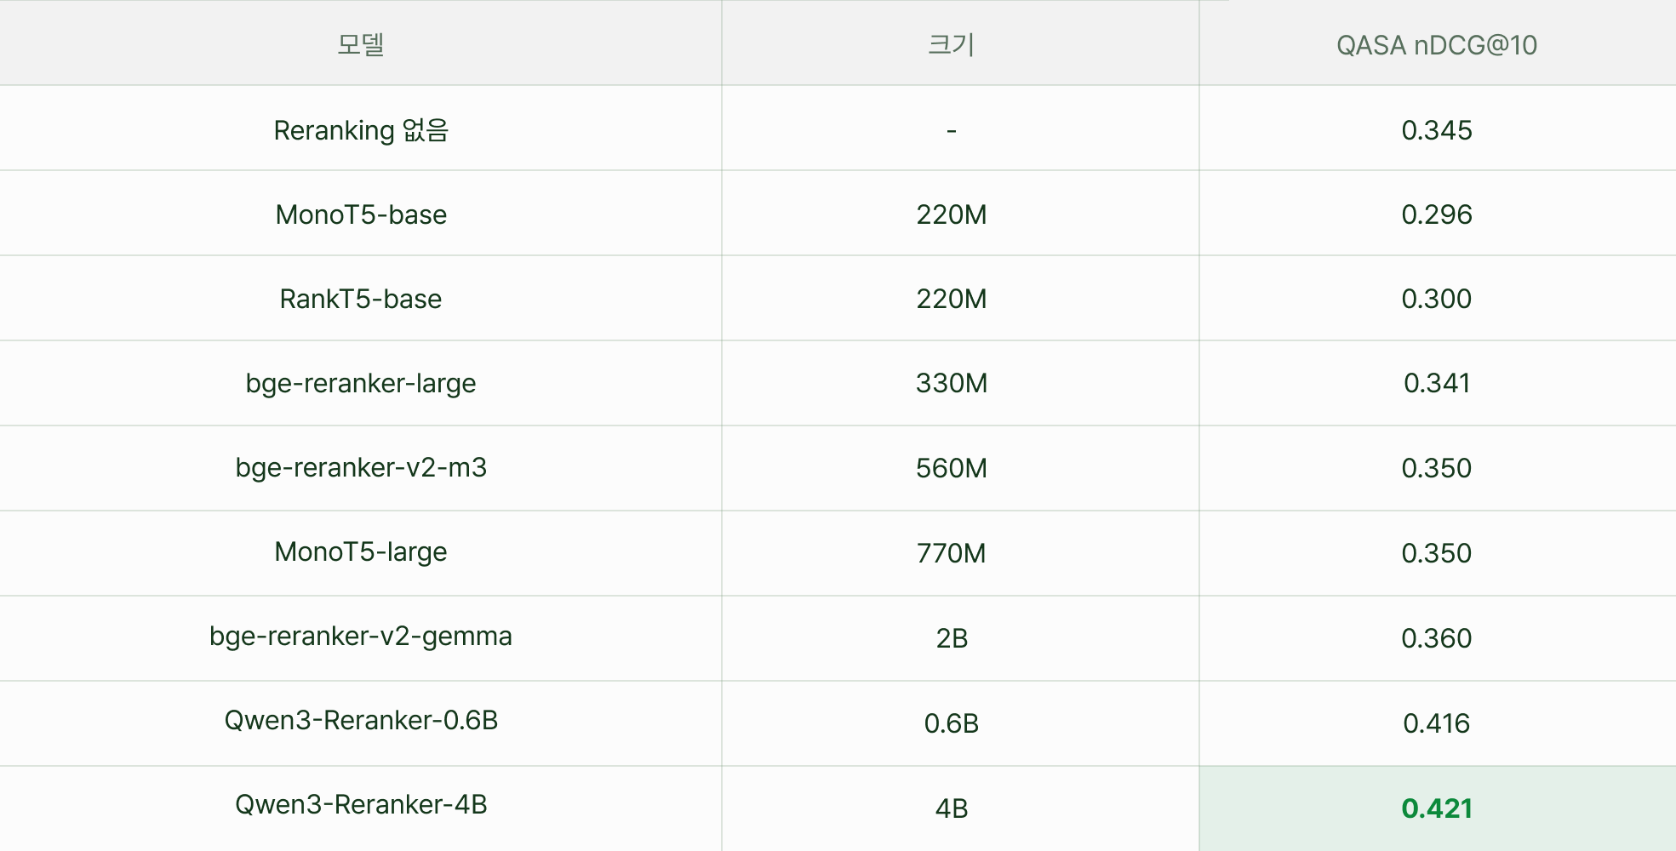Click the 770M size value
Image resolution: width=1676 pixels, height=851 pixels.
(952, 553)
